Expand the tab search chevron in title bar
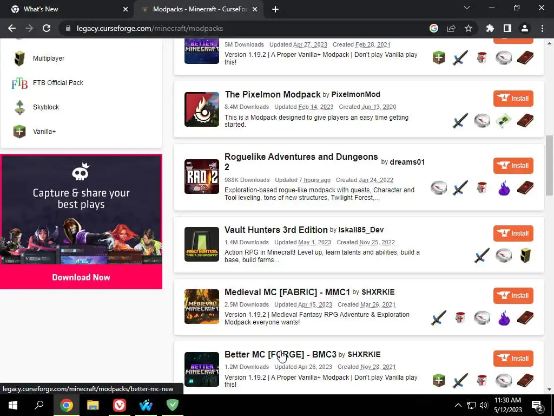Screen dimensions: 554x416 click(x=467, y=8)
